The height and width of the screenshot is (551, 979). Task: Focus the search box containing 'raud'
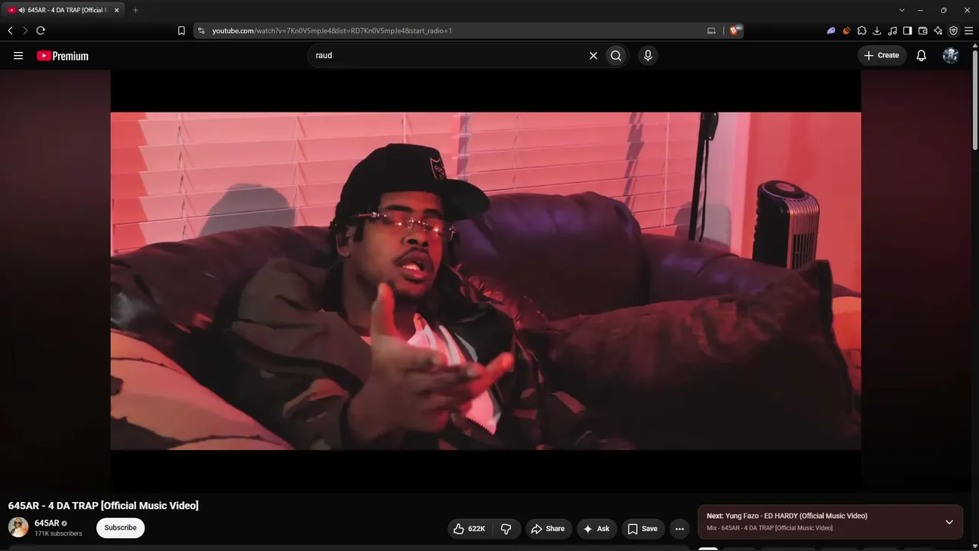click(x=447, y=55)
